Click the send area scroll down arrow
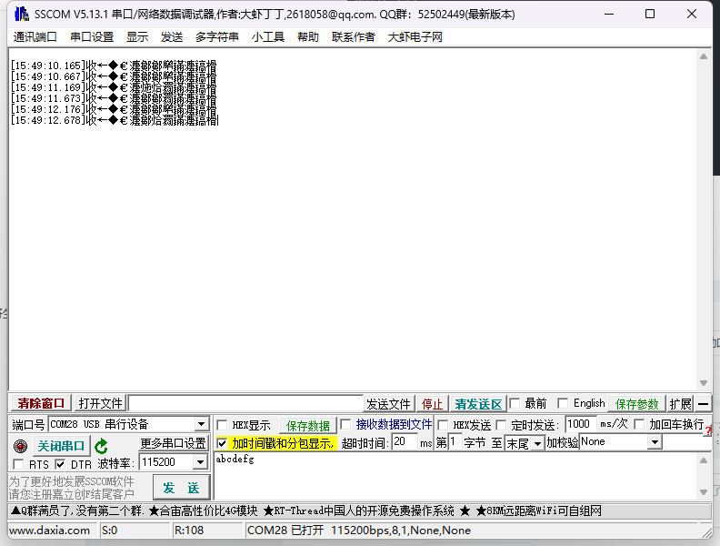720x546 pixels. [x=703, y=492]
